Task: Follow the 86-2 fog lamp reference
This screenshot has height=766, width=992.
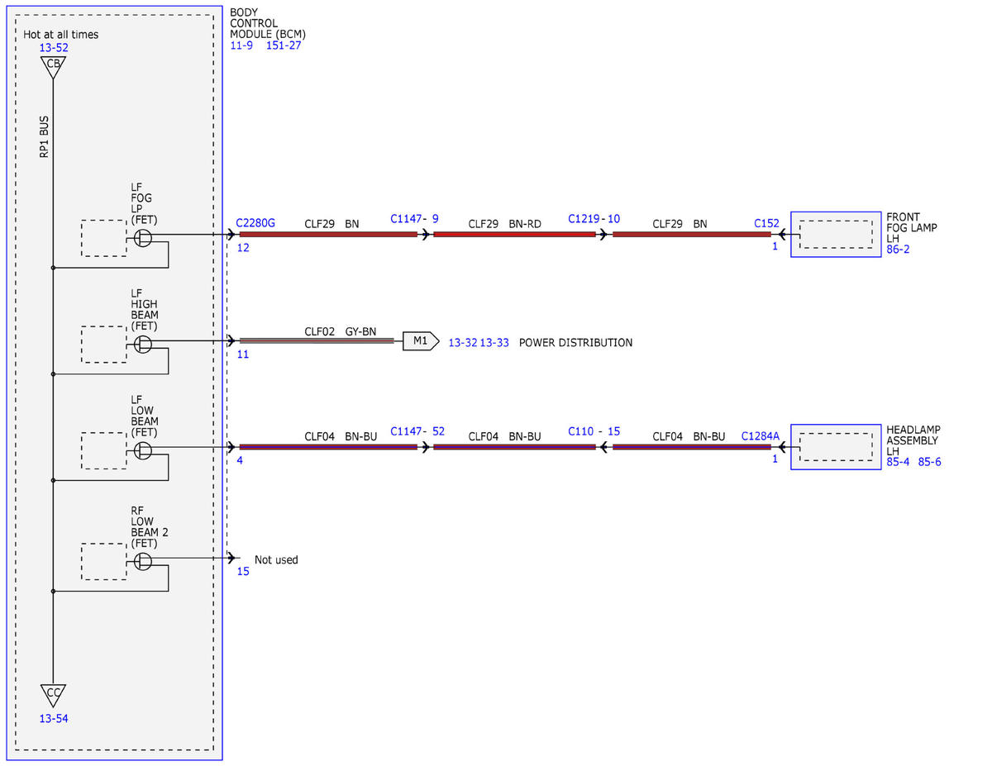Action: tap(898, 249)
